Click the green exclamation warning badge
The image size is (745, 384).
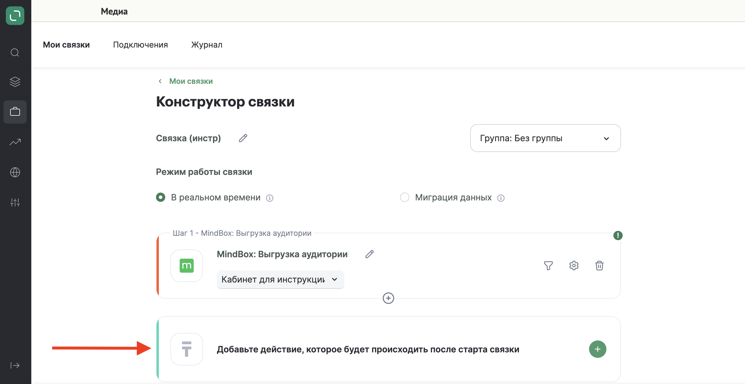pyautogui.click(x=618, y=235)
